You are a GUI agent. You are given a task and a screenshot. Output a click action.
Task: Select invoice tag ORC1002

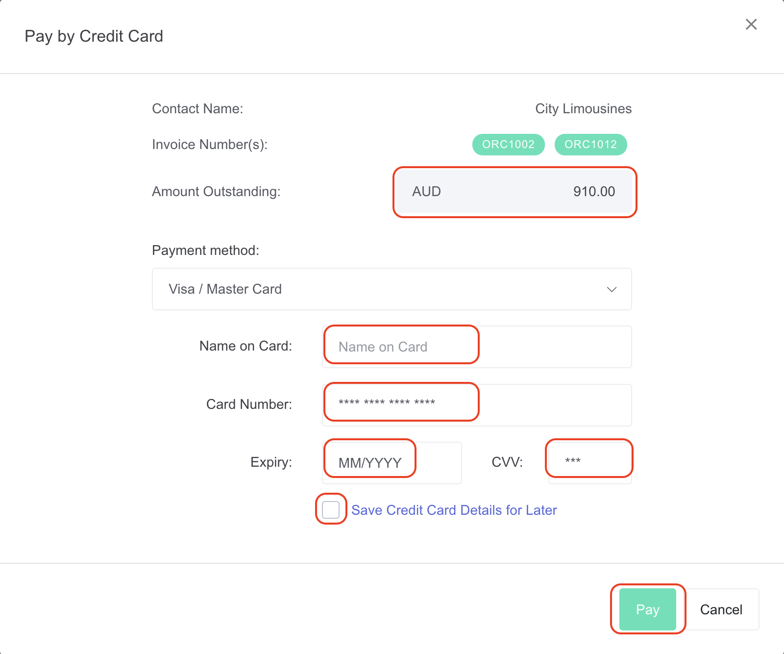(x=508, y=144)
